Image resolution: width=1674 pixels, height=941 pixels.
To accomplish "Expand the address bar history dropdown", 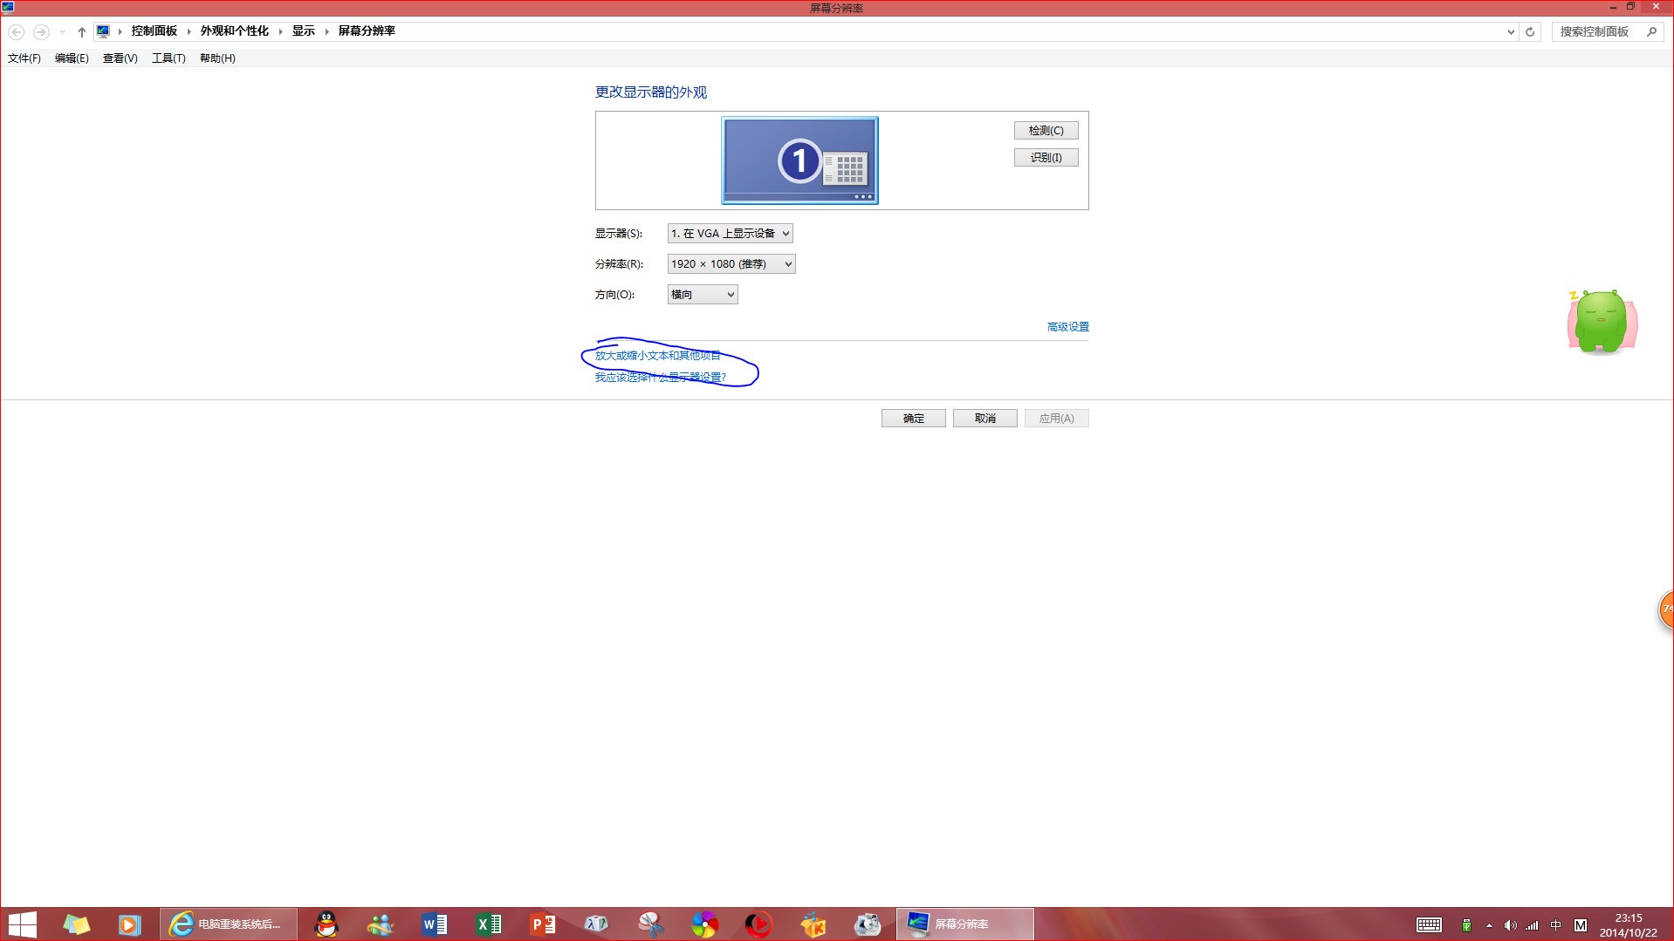I will [1511, 31].
